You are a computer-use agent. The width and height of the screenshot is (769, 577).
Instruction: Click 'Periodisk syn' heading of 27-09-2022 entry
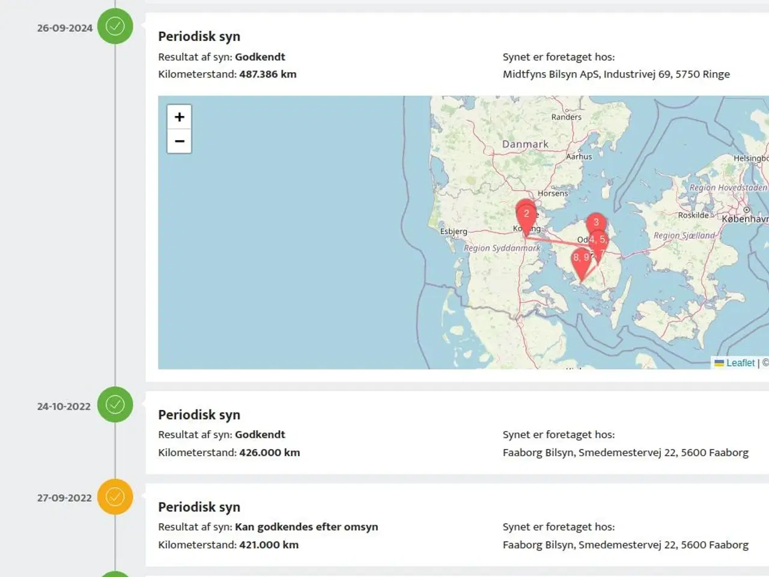(x=199, y=507)
